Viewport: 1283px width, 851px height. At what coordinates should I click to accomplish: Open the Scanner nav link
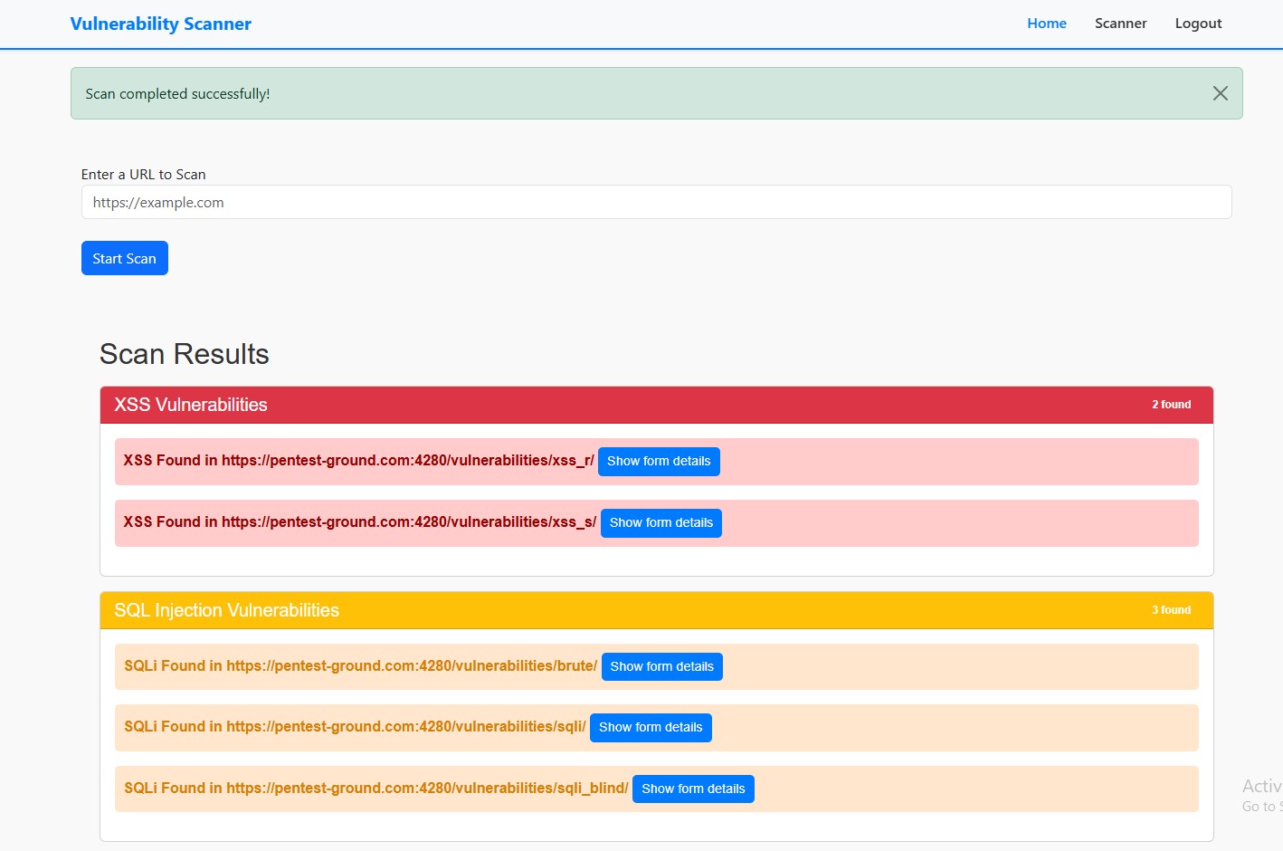[x=1120, y=24]
